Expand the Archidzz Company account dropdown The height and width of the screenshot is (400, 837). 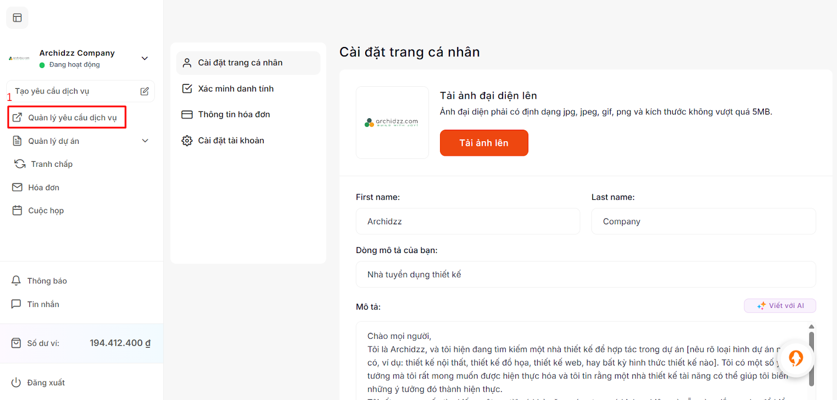tap(145, 59)
